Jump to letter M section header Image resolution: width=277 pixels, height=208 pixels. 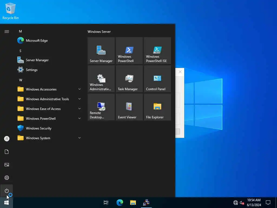20,31
